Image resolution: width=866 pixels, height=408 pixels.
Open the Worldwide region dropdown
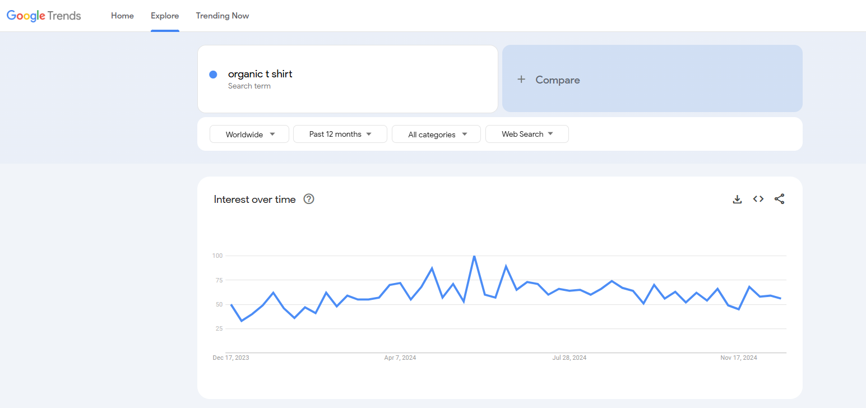[249, 134]
